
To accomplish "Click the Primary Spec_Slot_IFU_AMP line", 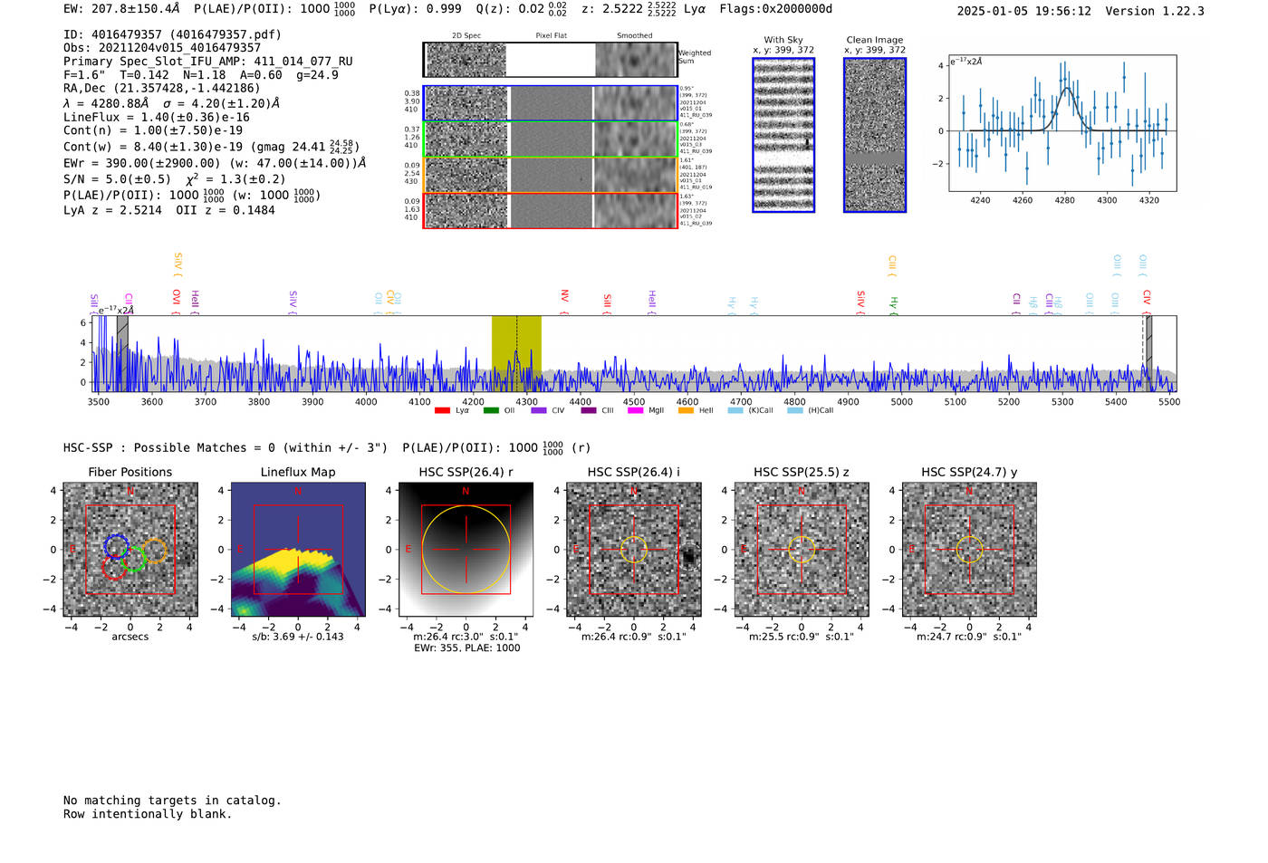I will pos(208,62).
